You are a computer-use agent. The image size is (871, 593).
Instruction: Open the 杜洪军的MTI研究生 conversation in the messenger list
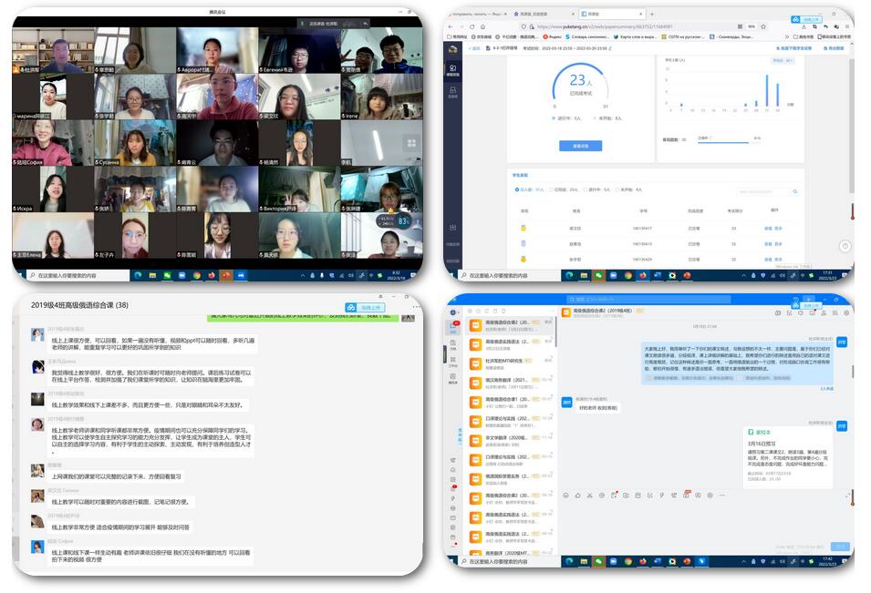click(511, 363)
